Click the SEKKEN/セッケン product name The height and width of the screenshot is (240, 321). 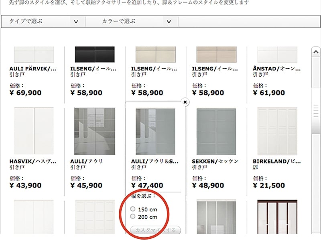click(215, 162)
